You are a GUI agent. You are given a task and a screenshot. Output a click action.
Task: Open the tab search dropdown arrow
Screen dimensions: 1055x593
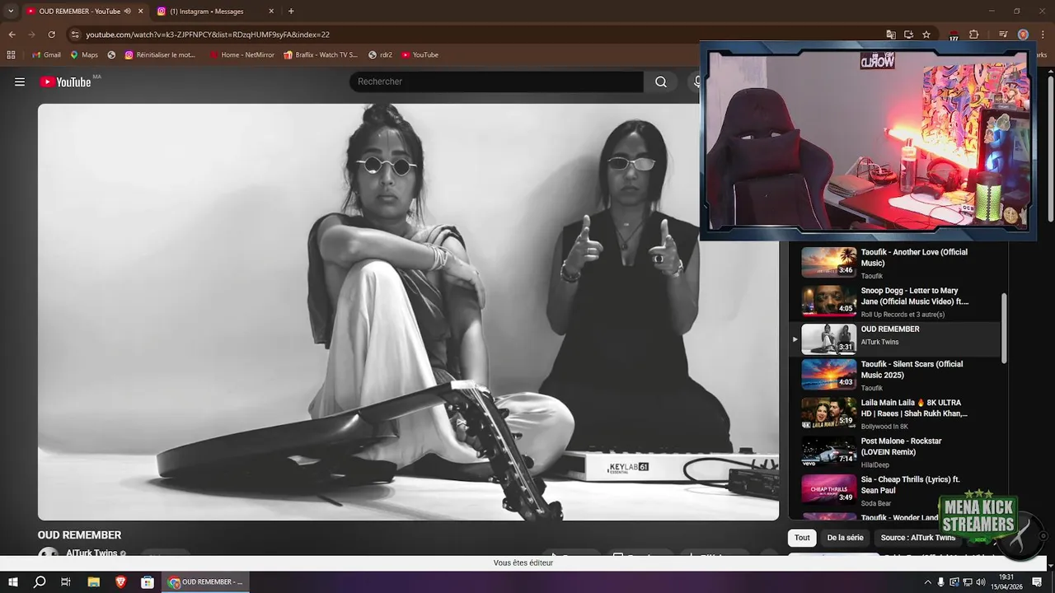coord(11,11)
